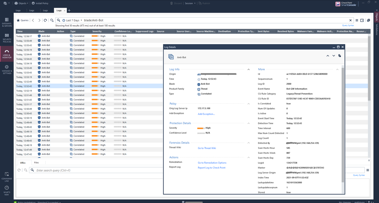Click Report Log to Check Point link

211,168
